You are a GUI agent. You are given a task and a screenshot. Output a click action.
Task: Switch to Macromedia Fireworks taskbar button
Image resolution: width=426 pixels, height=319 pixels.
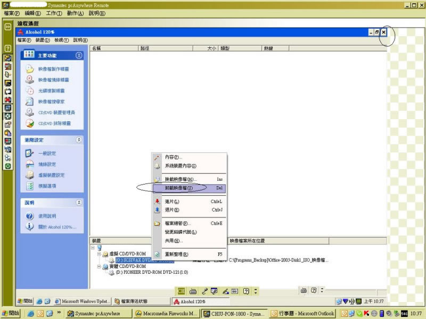click(167, 314)
